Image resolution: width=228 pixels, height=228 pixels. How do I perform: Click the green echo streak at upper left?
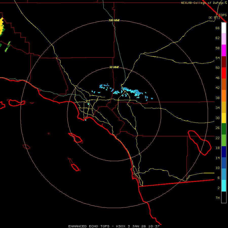(x=8, y=47)
